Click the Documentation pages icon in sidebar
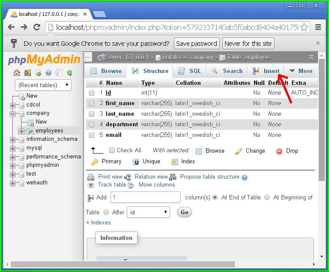Image resolution: width=329 pixels, height=272 pixels. point(59,73)
